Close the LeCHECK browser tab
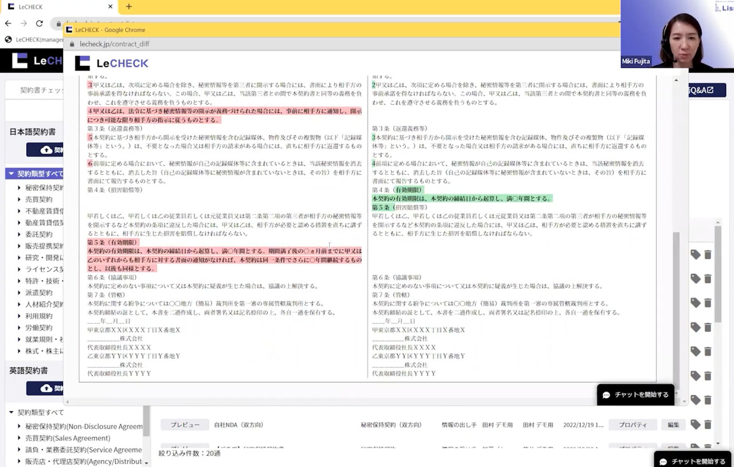The image size is (734, 467). 111,7
